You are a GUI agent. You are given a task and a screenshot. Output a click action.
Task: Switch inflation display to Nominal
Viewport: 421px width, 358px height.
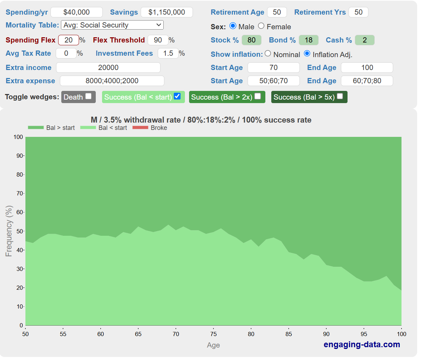click(x=268, y=54)
